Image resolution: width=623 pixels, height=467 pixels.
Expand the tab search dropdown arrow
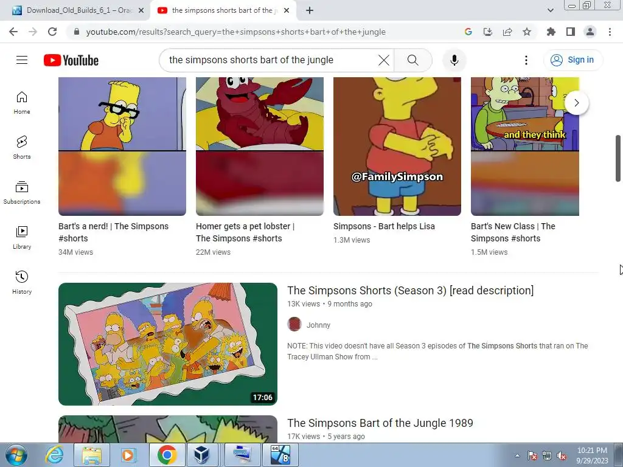coord(550,10)
